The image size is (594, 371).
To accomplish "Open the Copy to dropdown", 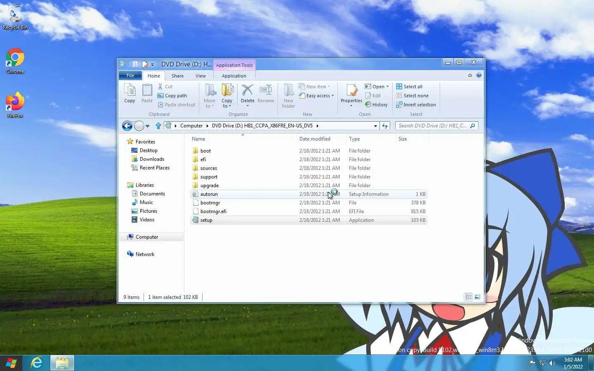I will pyautogui.click(x=227, y=96).
